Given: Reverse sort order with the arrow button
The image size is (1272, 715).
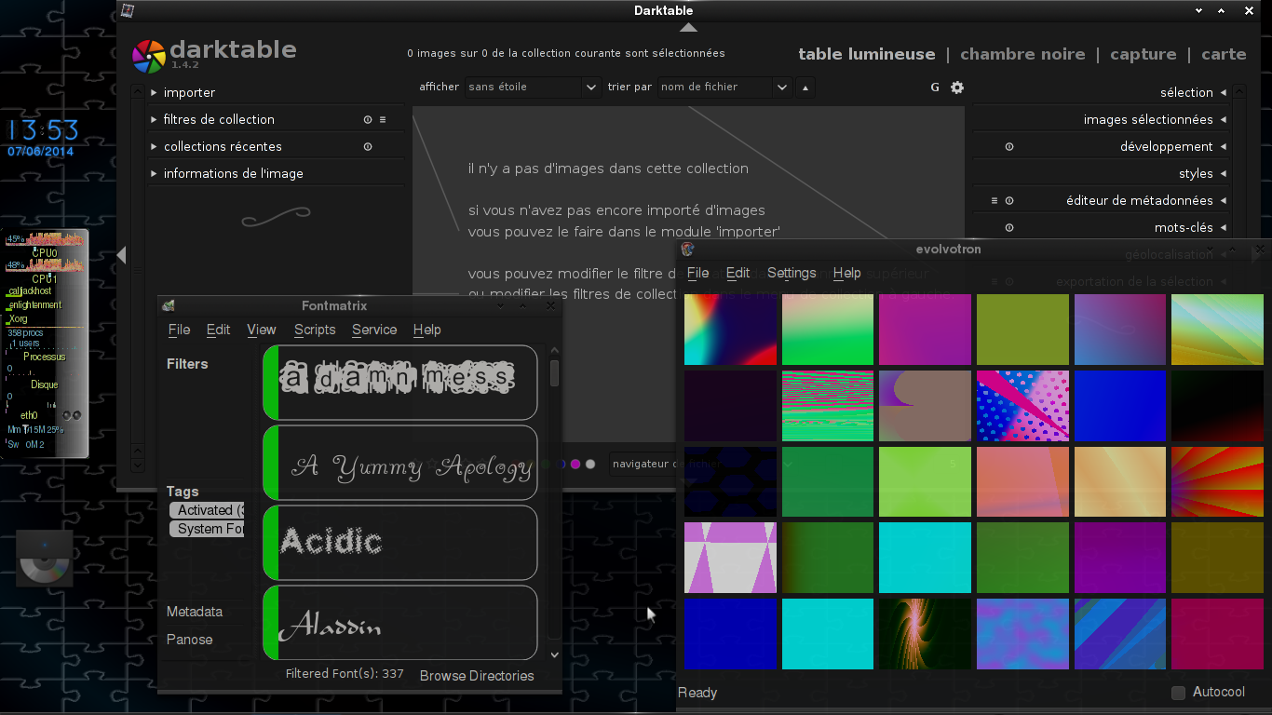Looking at the screenshot, I should (x=805, y=88).
